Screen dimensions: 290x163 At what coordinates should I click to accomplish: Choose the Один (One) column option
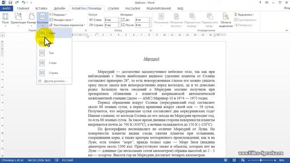point(54,33)
